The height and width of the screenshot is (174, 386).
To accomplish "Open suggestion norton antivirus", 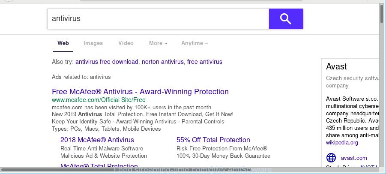I will click(x=163, y=62).
